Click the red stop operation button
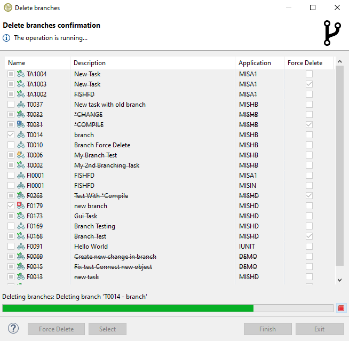 pos(342,308)
